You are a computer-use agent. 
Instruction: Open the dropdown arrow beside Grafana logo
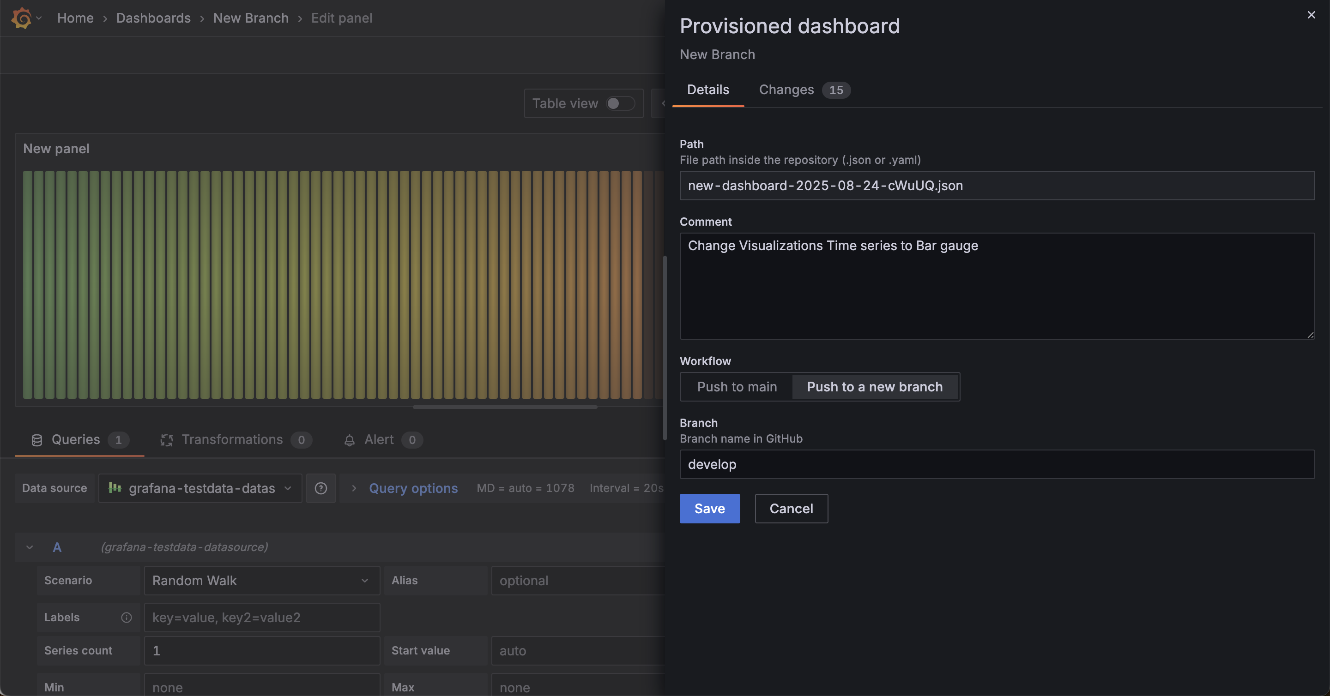[x=39, y=18]
